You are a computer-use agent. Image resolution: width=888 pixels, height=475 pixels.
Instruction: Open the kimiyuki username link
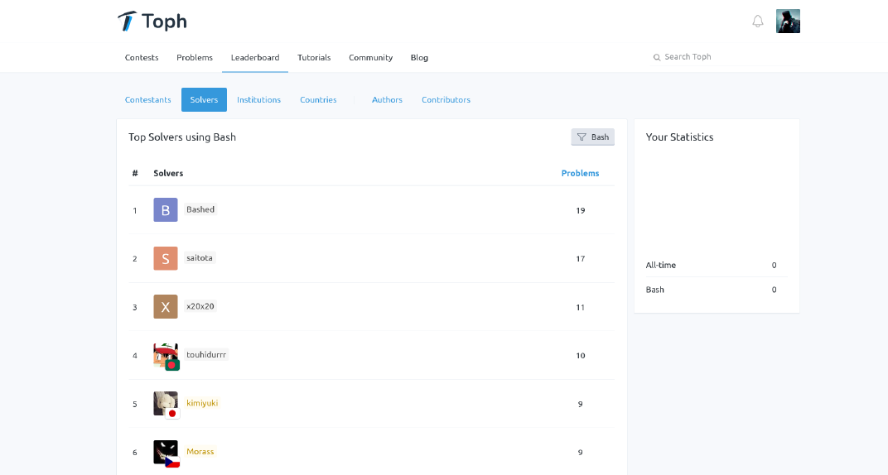(x=202, y=403)
